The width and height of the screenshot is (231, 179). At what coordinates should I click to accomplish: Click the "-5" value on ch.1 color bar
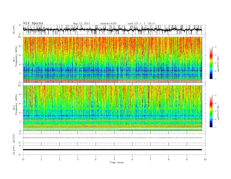[x=215, y=63]
